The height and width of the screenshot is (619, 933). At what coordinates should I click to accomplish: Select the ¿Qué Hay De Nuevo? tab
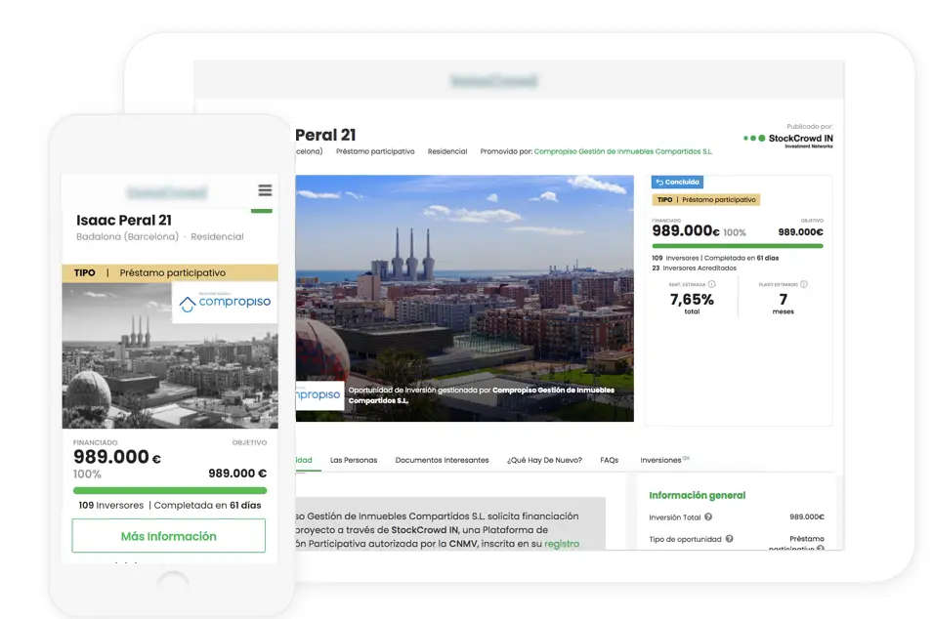point(544,460)
